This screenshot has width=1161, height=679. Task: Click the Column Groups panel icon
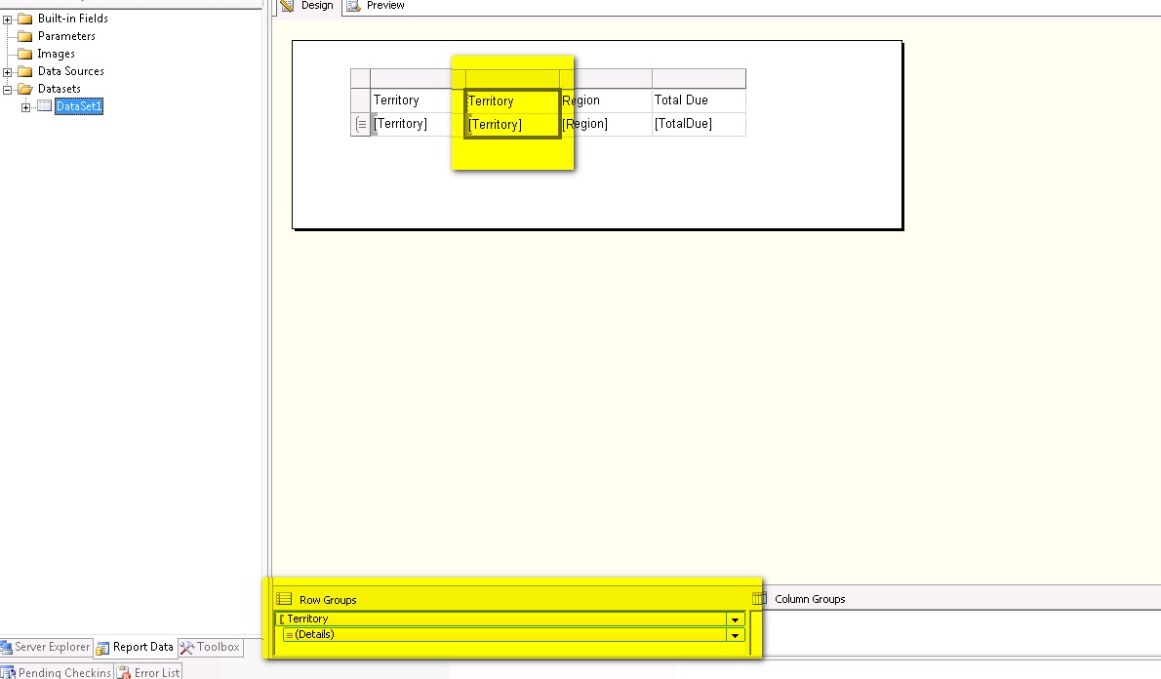(760, 599)
